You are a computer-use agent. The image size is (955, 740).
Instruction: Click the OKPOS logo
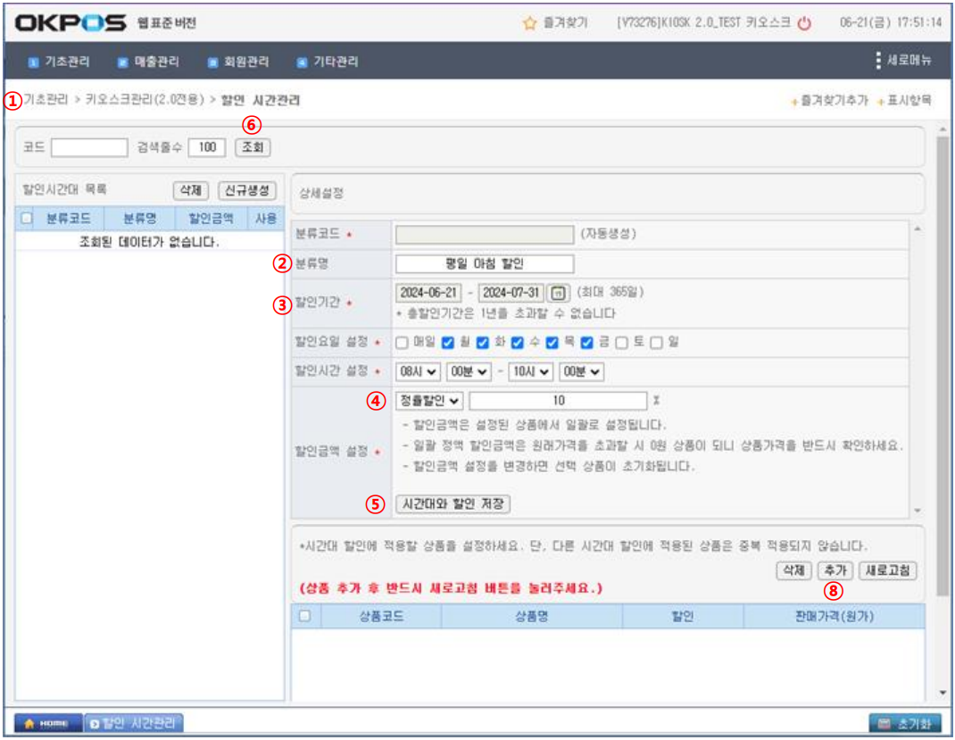point(71,22)
